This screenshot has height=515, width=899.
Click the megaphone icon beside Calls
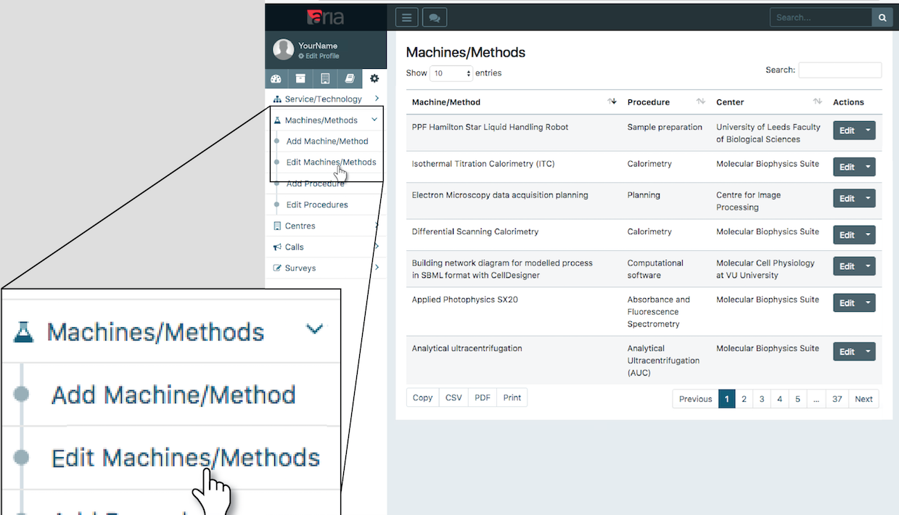click(276, 247)
